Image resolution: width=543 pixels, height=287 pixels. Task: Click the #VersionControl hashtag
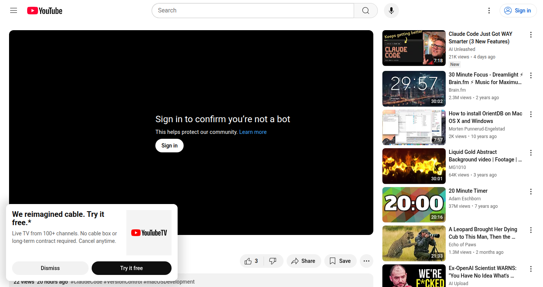[x=123, y=282]
